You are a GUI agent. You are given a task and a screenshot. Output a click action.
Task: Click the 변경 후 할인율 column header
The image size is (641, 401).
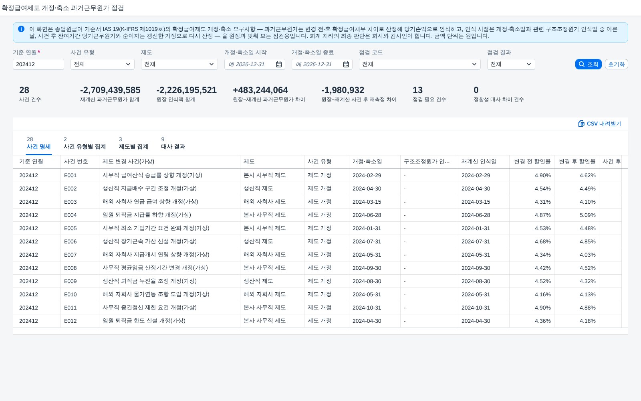click(576, 162)
